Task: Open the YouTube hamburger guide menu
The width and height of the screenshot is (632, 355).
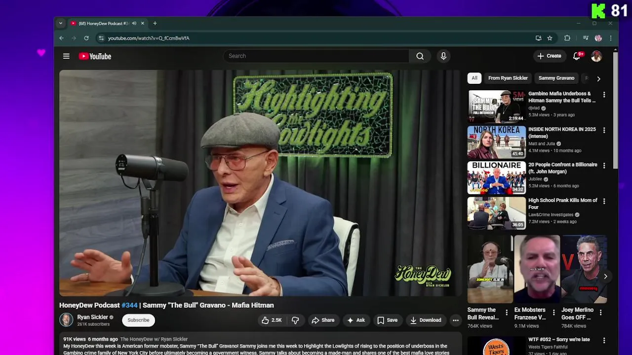Action: pos(66,56)
